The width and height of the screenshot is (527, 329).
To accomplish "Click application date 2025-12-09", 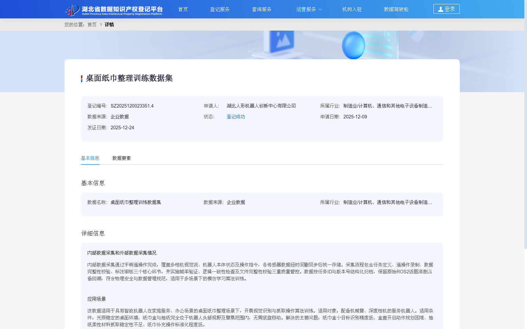I will click(355, 117).
